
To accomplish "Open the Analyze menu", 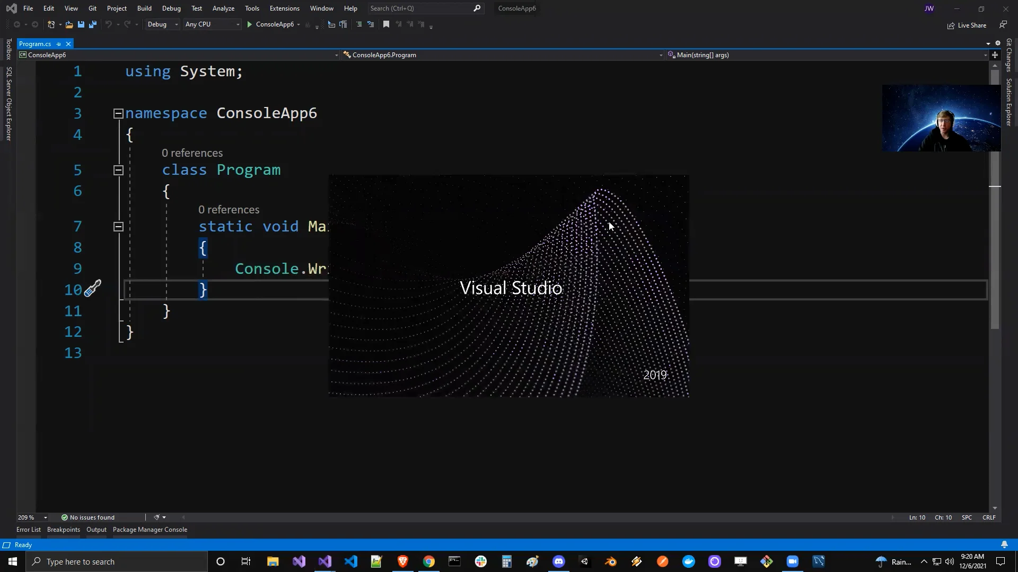I will (223, 8).
